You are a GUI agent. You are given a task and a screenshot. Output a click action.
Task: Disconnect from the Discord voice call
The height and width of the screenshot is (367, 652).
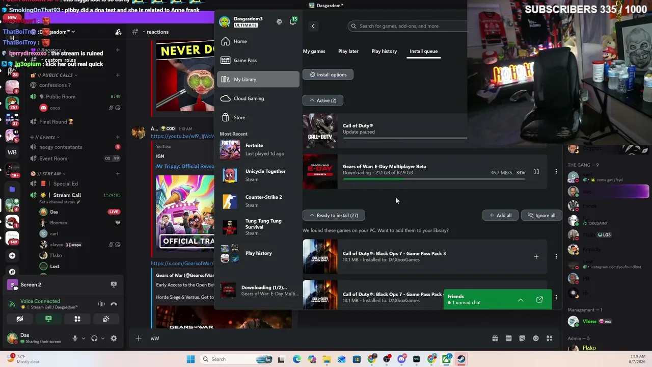114,304
